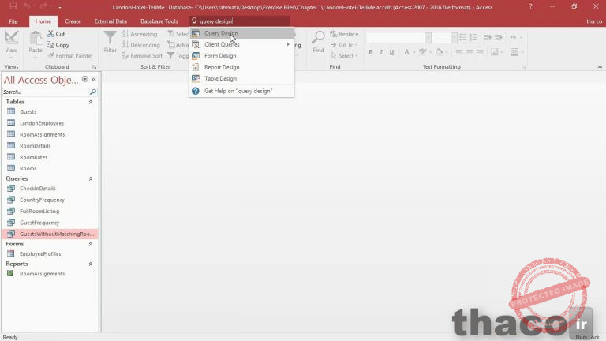The height and width of the screenshot is (341, 606).
Task: Activate the Format Painter tool
Action: click(x=70, y=56)
